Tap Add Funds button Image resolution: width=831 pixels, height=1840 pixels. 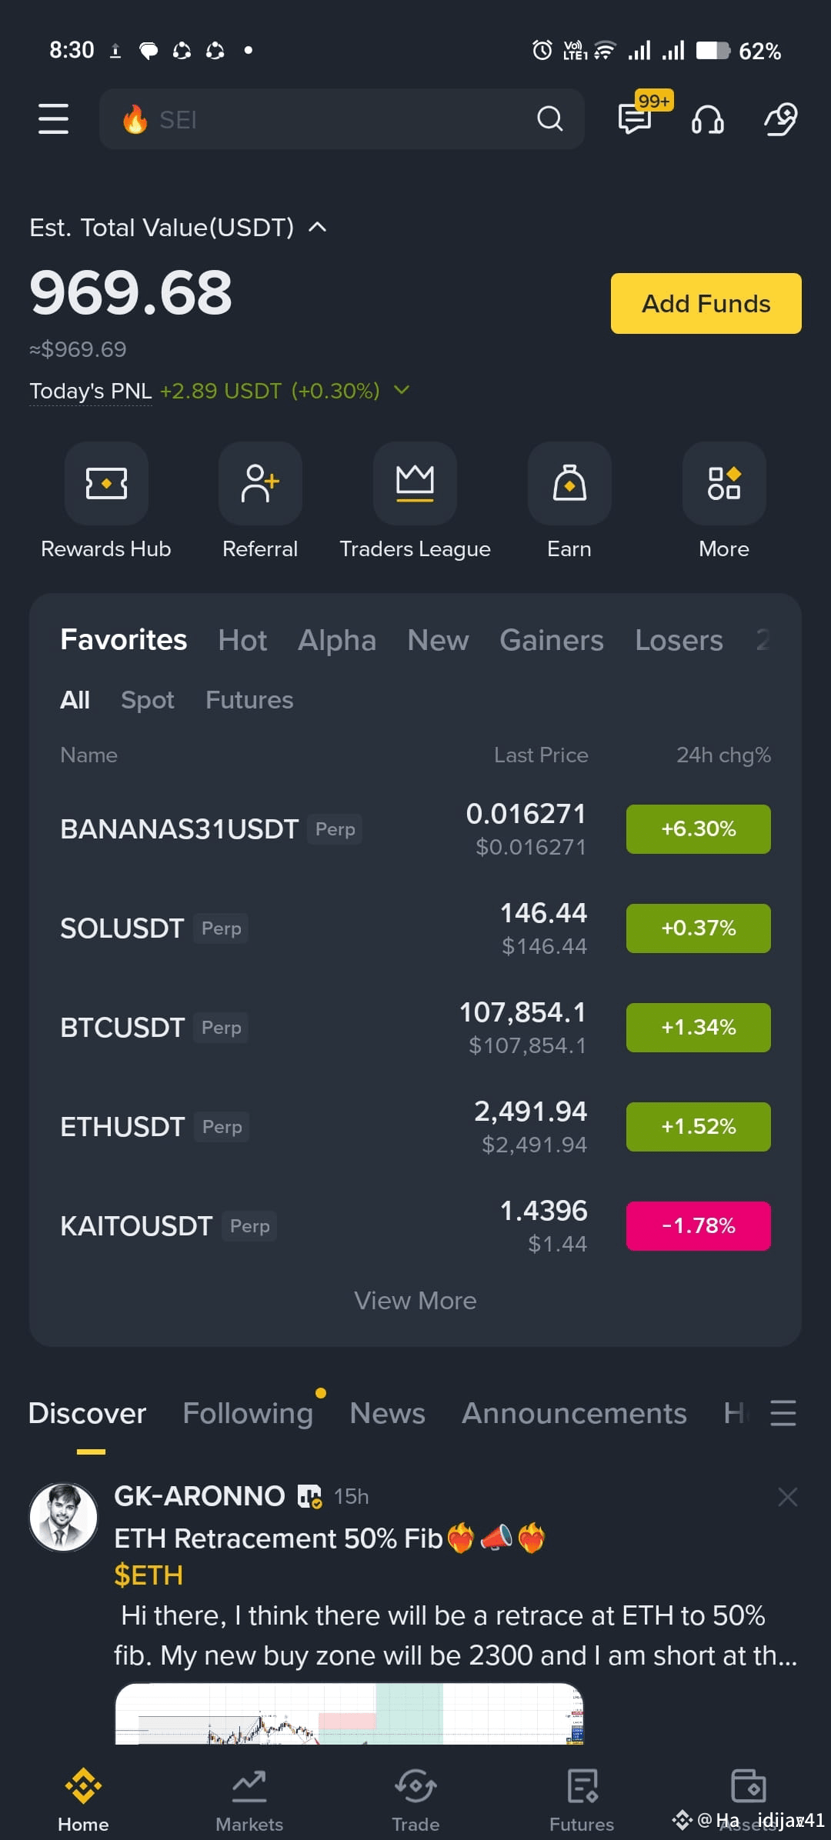click(706, 303)
